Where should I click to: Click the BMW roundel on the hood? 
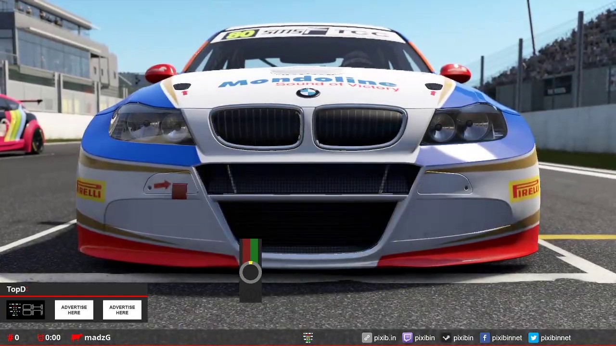pyautogui.click(x=308, y=93)
